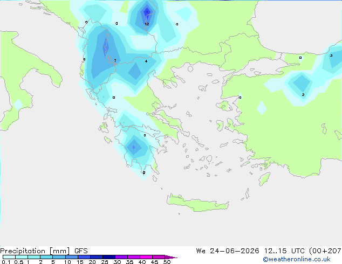342x264 pixels.
Task: Select the 5–10 mm legend swatch
Action: tap(59, 257)
